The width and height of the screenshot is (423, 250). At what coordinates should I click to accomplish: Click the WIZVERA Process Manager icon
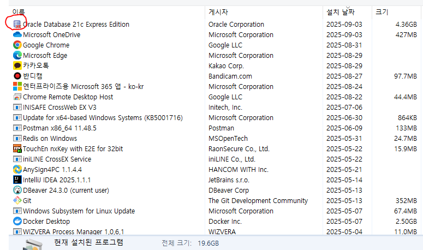click(17, 231)
